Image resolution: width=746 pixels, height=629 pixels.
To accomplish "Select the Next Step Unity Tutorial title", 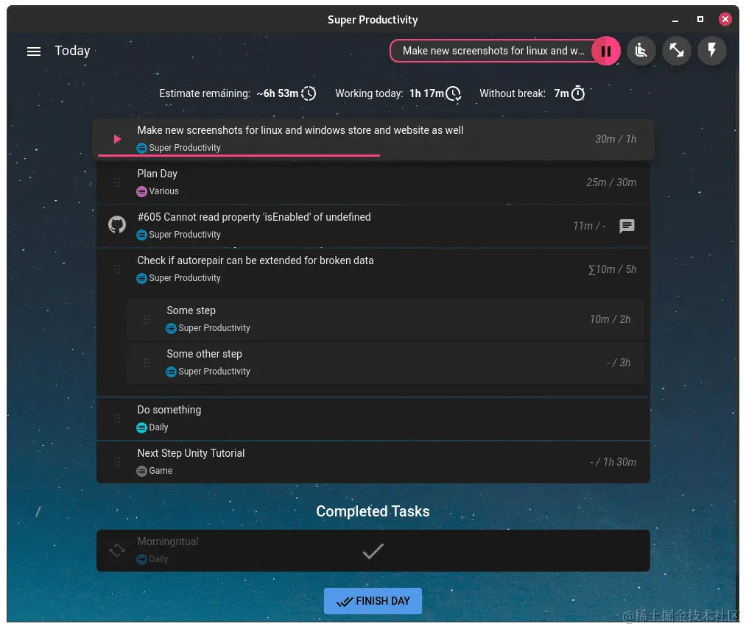I will [191, 454].
